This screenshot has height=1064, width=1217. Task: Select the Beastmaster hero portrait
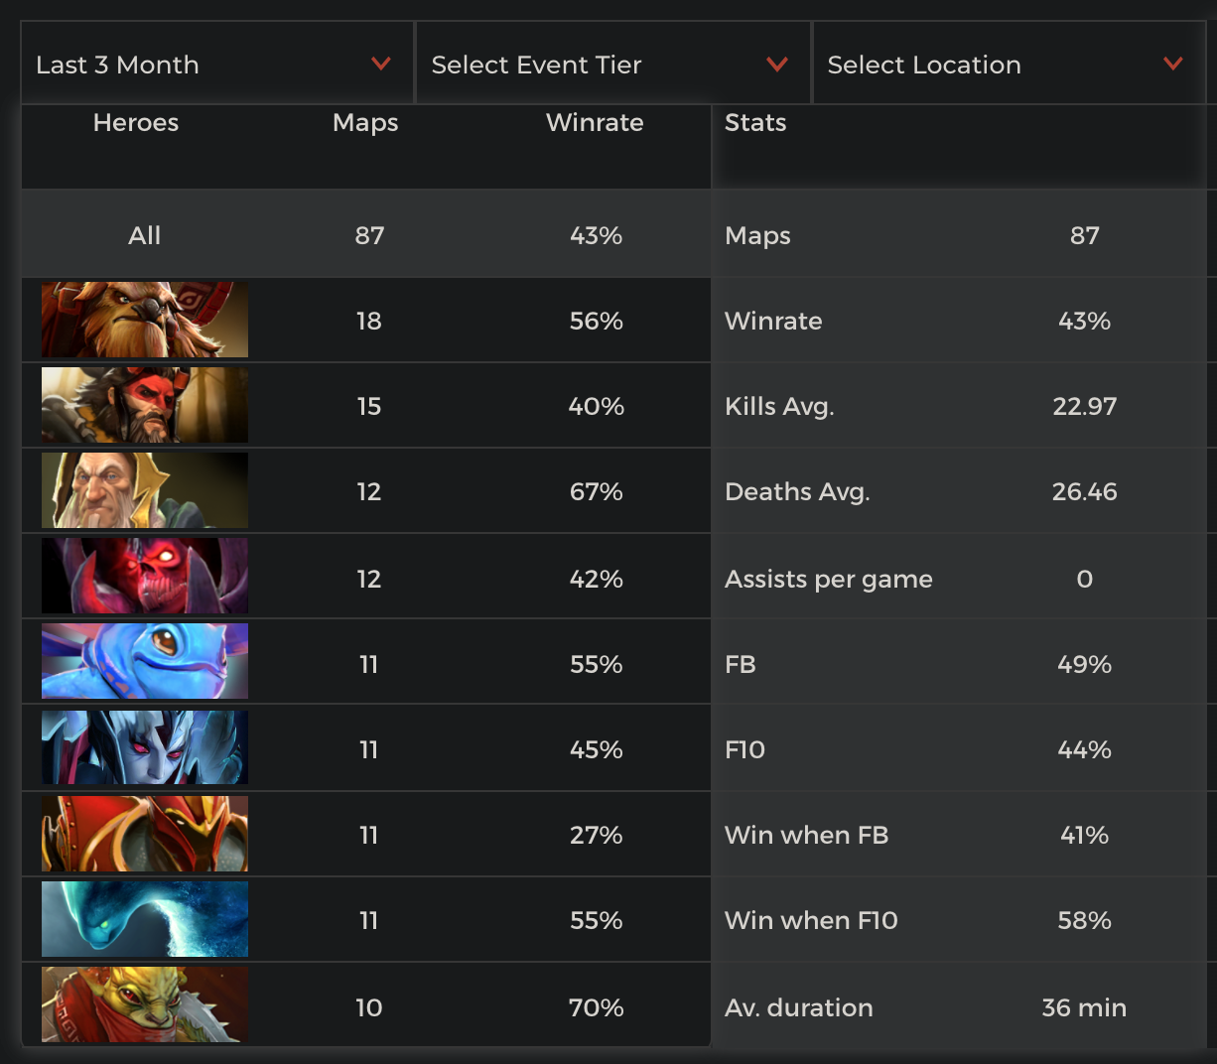click(x=145, y=405)
